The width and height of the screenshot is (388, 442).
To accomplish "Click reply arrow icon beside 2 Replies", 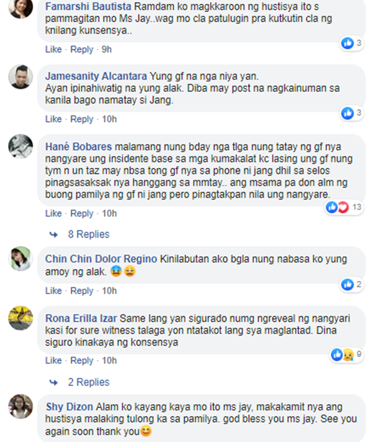I will [53, 382].
